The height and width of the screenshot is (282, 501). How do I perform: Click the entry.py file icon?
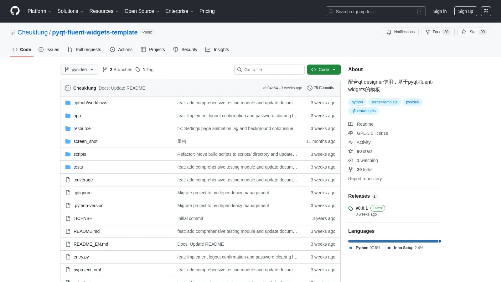click(x=68, y=257)
